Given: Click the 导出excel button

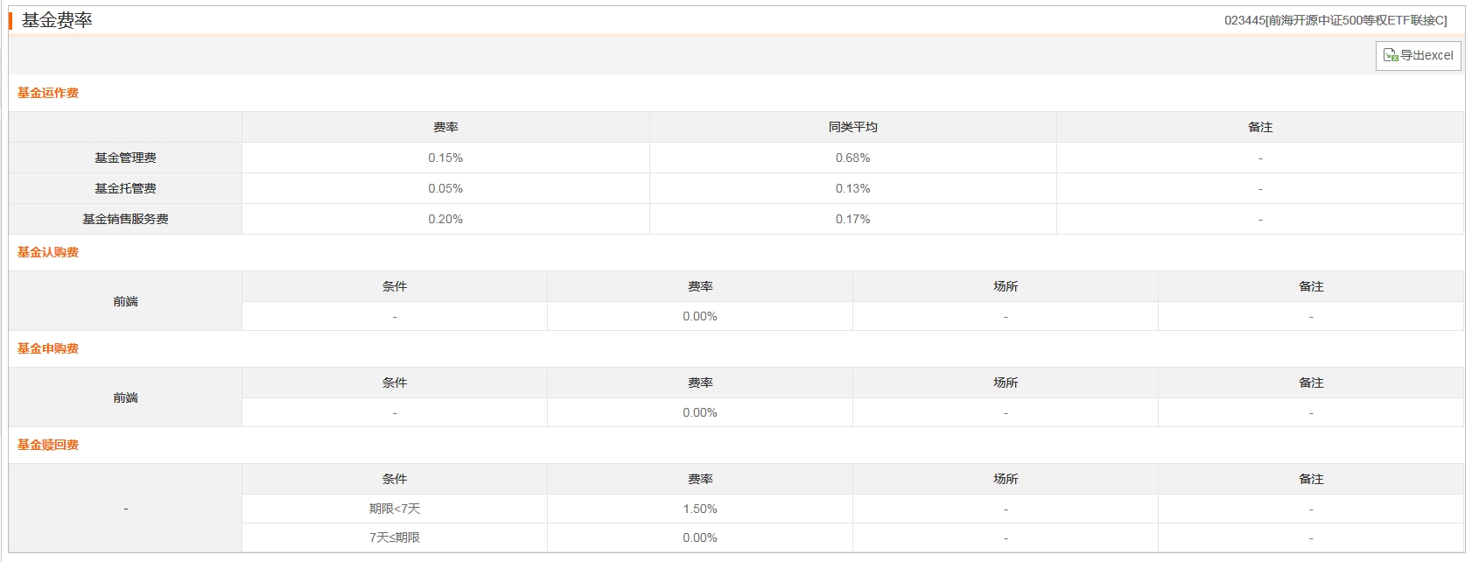Looking at the screenshot, I should coord(1418,55).
